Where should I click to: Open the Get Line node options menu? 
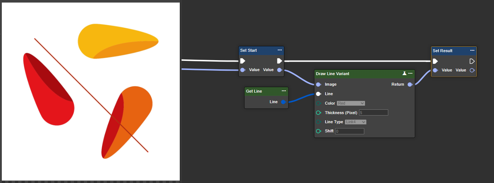click(284, 91)
